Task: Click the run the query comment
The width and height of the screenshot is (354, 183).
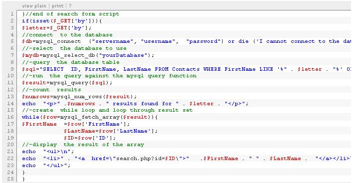Action: click(109, 76)
